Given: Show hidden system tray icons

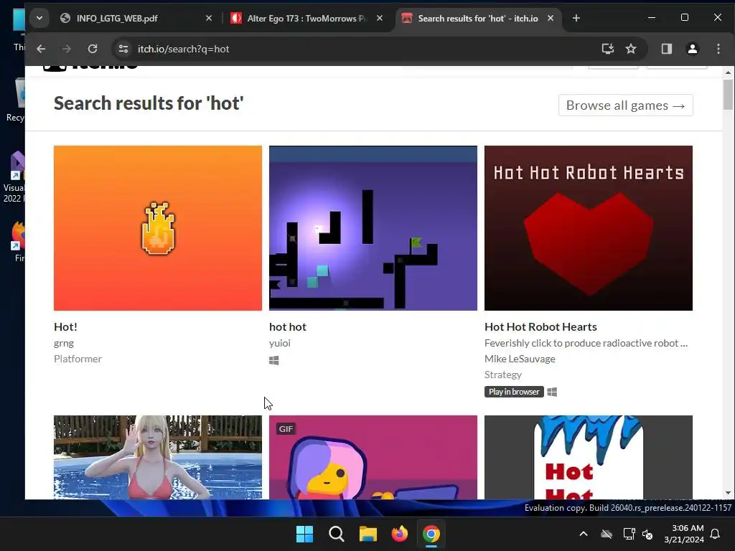Looking at the screenshot, I should pyautogui.click(x=584, y=534).
